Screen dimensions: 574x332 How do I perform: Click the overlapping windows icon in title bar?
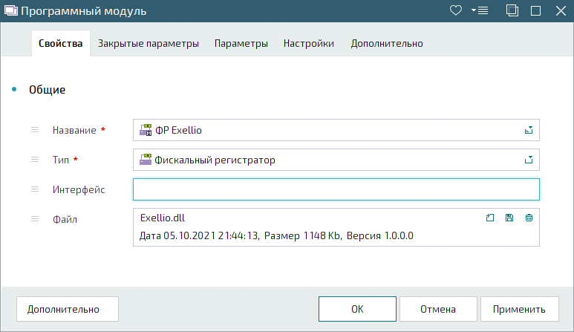[x=512, y=10]
